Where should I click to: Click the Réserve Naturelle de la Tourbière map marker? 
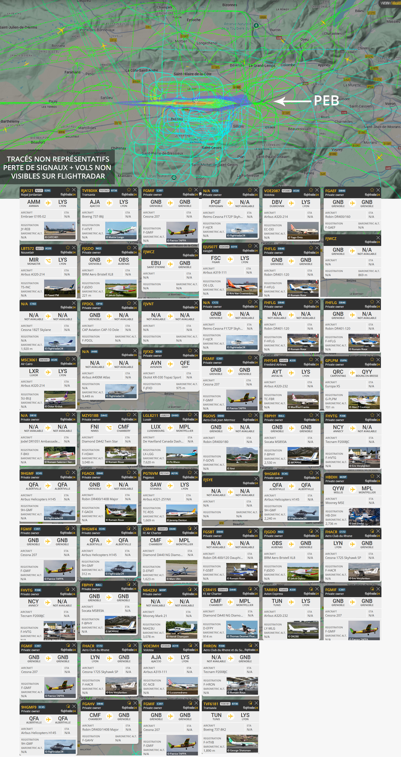coord(256,26)
